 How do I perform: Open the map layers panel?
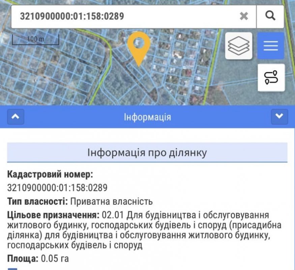239,46
